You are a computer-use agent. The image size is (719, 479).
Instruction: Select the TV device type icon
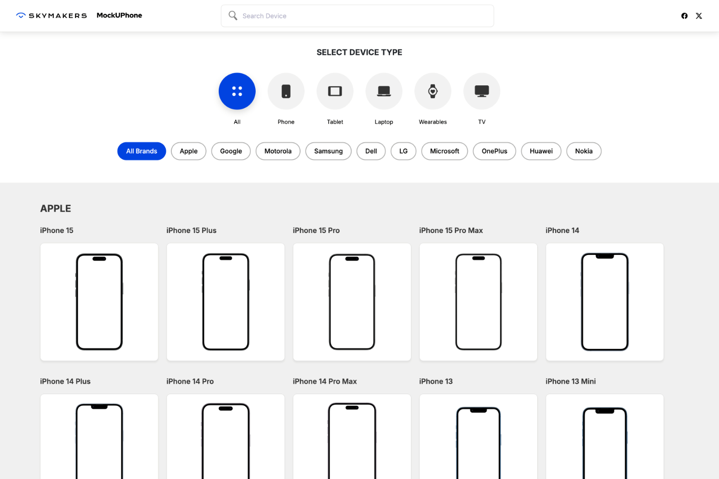[482, 91]
